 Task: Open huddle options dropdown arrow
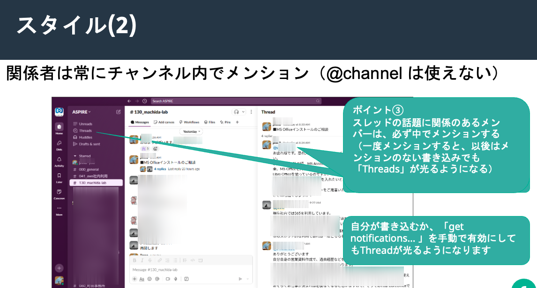[x=243, y=112]
